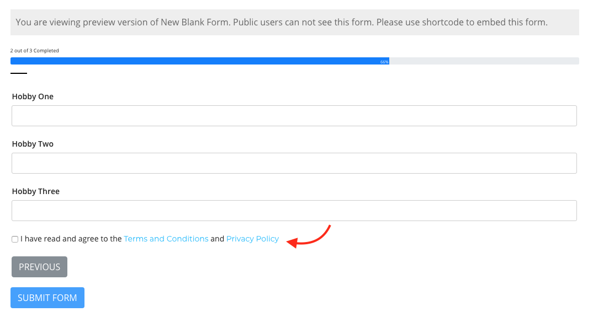Click the Hobby Three field label

(x=35, y=191)
